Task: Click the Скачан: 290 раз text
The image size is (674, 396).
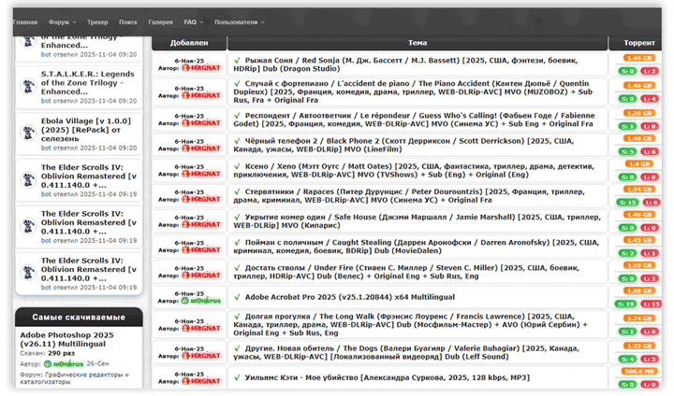Action: pyautogui.click(x=48, y=354)
